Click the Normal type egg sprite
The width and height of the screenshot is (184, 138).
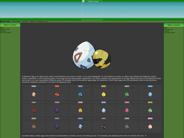pyautogui.click(x=34, y=94)
